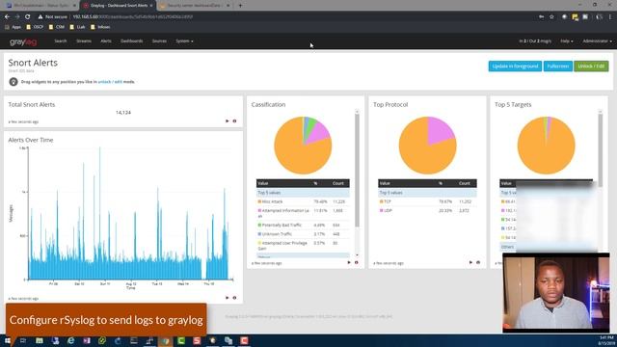Viewport: 617px width, 347px height.
Task: Play the Total Snort Alerts widget query
Action: pos(228,121)
